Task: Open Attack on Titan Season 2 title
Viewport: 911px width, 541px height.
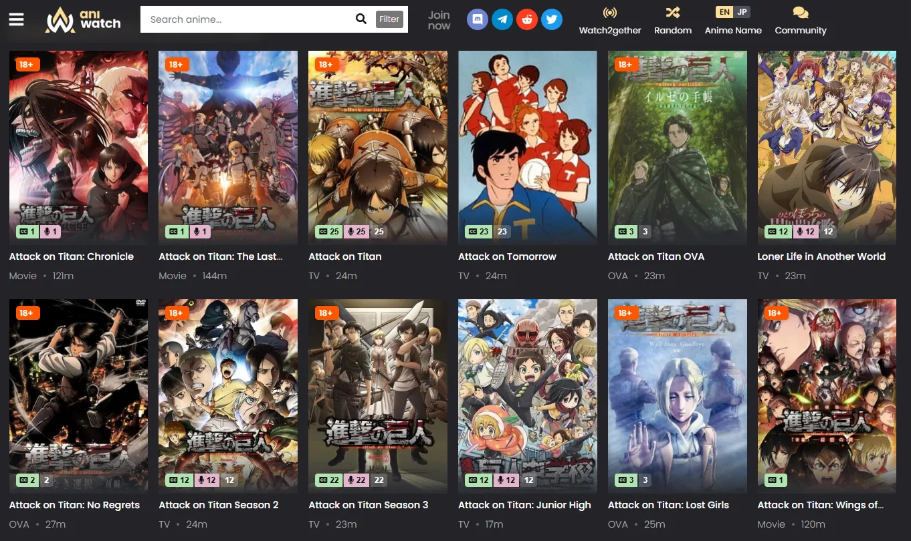Action: click(219, 505)
